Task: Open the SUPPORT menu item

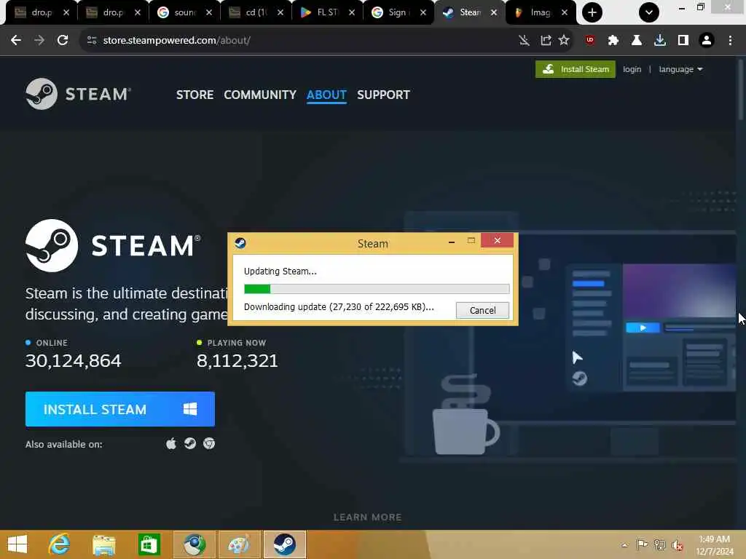Action: coord(383,95)
